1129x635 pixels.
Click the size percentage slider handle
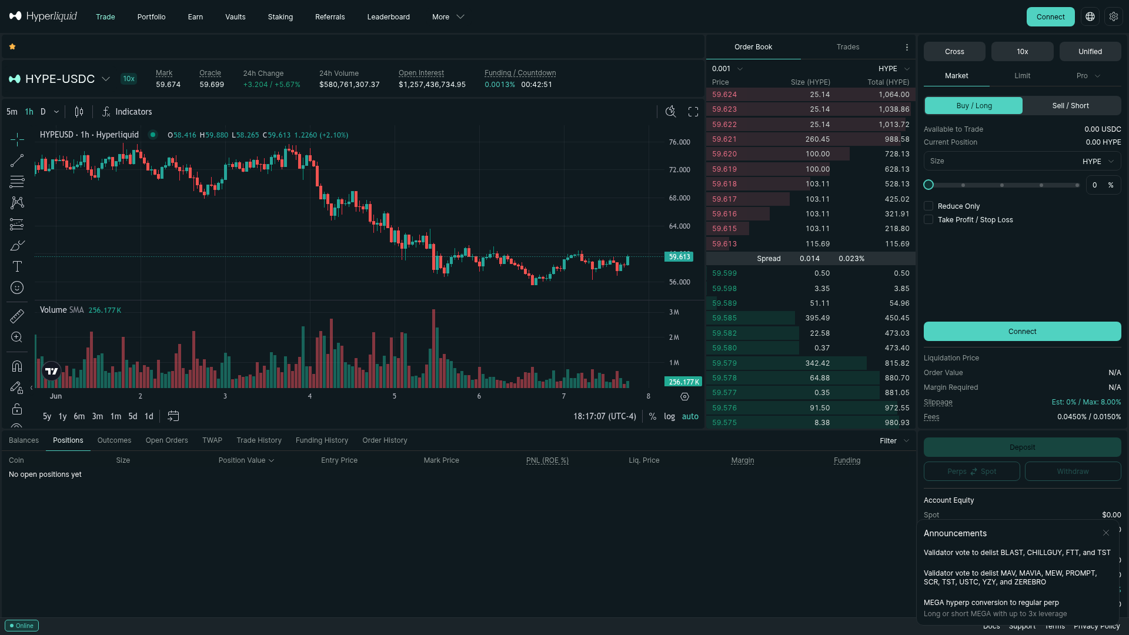(928, 185)
